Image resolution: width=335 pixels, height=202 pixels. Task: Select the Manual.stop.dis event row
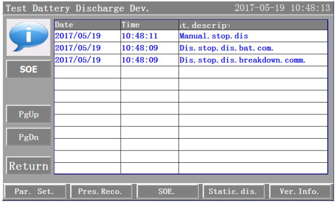[x=214, y=36]
